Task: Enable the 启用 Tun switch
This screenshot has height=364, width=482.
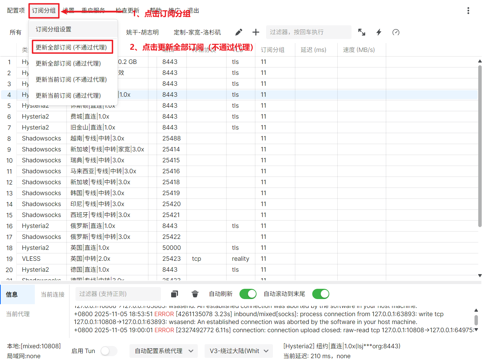Action: [109, 351]
